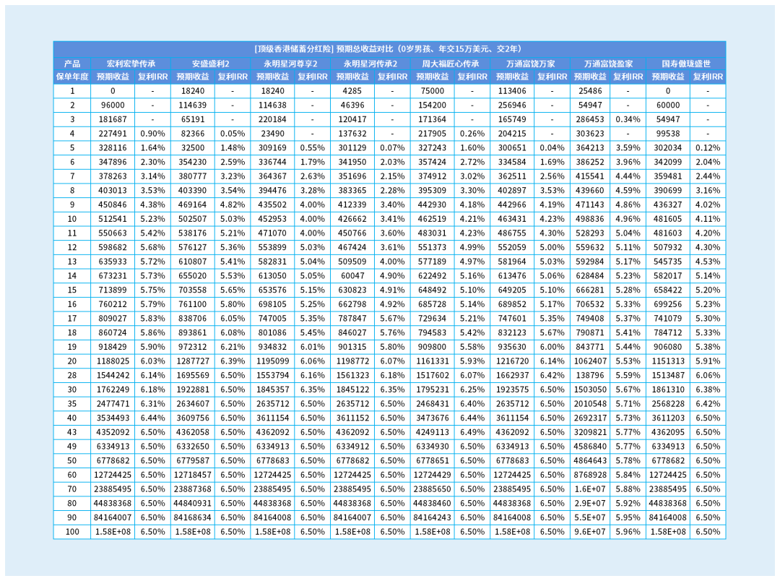Viewport: 780px width, 581px height.
Task: Select the 预期收益 header under 宏利宏挚传承
Action: (x=113, y=77)
